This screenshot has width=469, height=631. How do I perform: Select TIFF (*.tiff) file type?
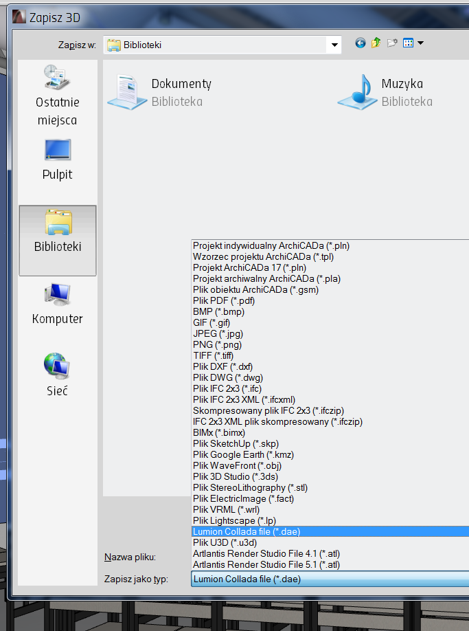coord(330,356)
